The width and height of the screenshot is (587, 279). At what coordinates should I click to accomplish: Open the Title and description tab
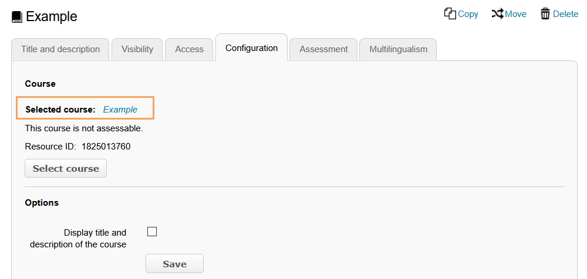coord(60,49)
